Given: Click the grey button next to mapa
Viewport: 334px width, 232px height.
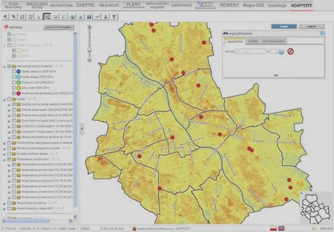Looking at the screenshot, I should [x=312, y=26].
